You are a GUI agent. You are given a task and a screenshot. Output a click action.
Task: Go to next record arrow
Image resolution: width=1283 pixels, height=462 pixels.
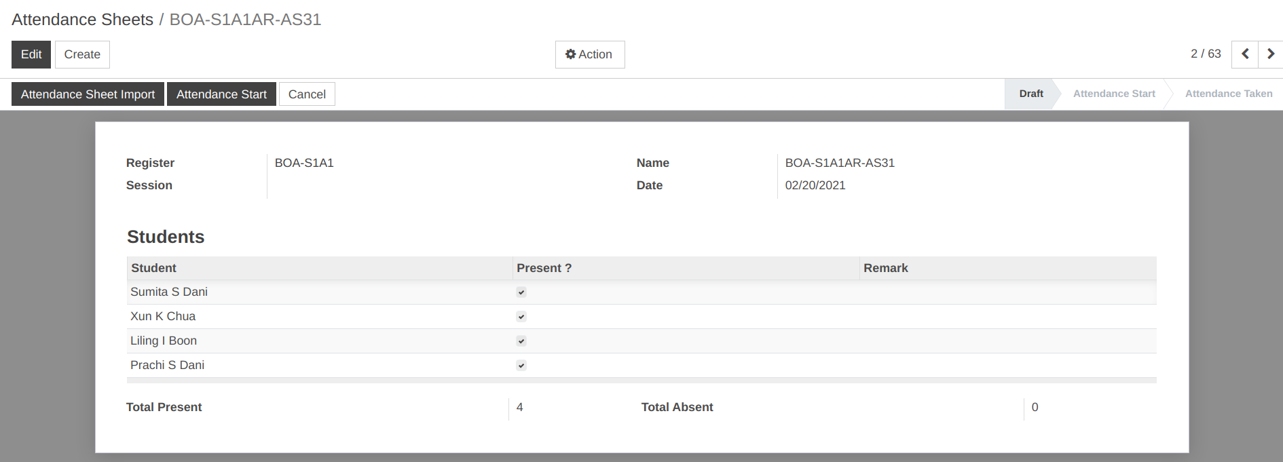1271,54
